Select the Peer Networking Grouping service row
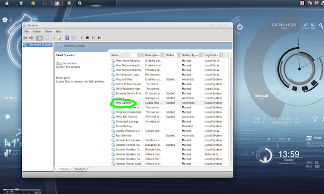This screenshot has width=324, height=194. [x=167, y=65]
